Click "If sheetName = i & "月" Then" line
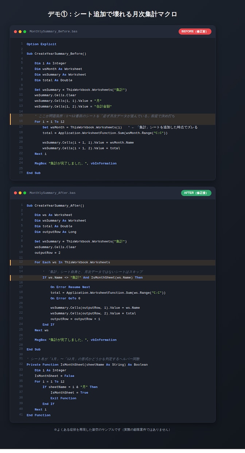The width and height of the screenshot is (245, 453). click(70, 387)
